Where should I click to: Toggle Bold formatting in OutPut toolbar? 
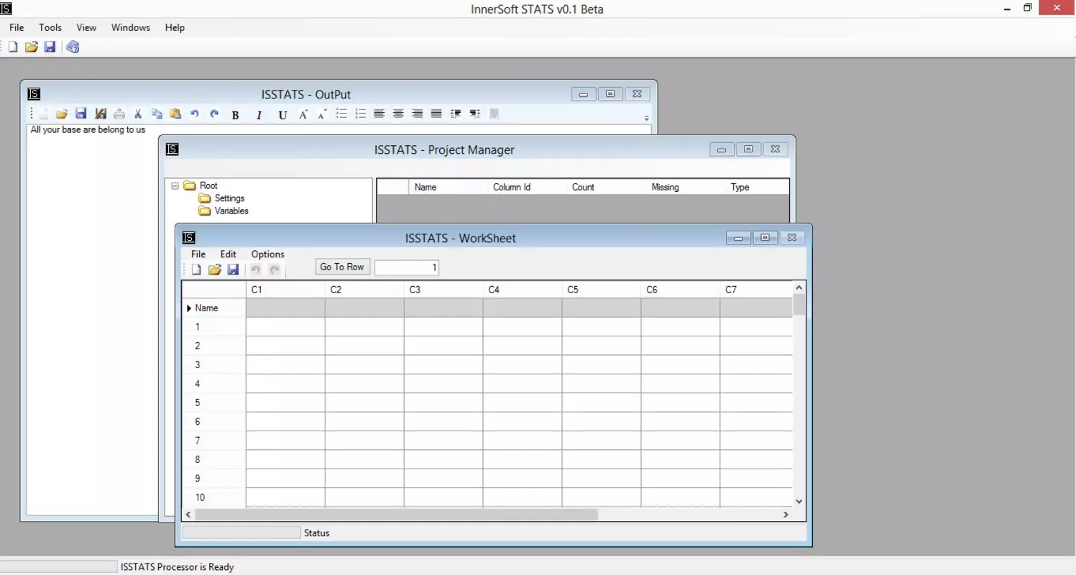pos(235,115)
